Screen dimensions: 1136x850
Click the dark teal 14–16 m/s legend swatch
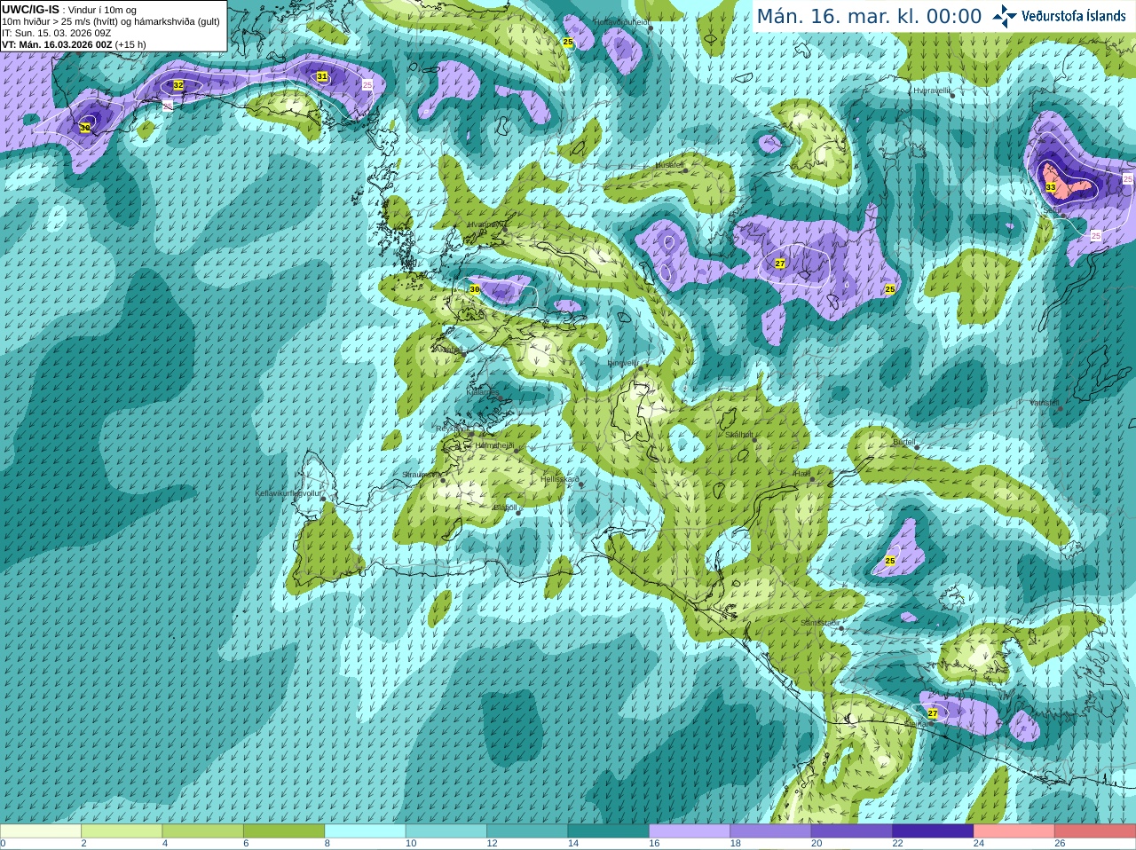609,831
